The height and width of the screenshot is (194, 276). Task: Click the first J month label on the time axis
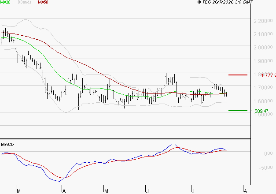coord(147,191)
